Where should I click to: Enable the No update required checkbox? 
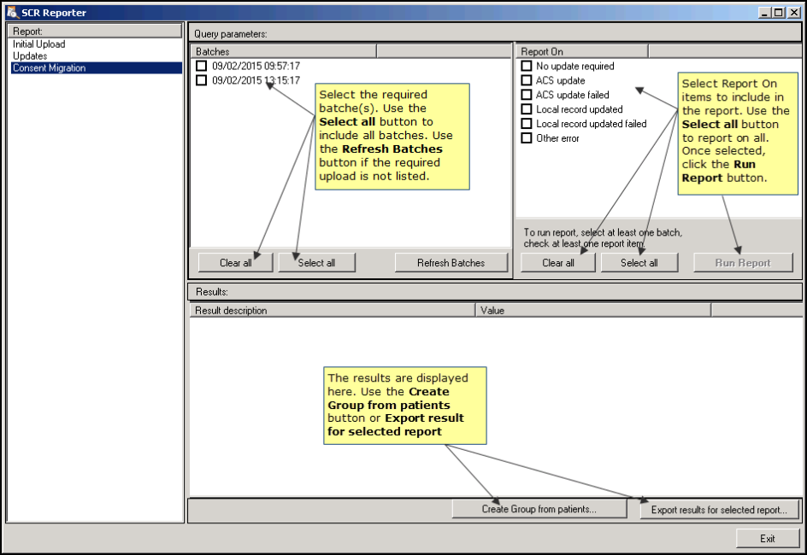[527, 66]
